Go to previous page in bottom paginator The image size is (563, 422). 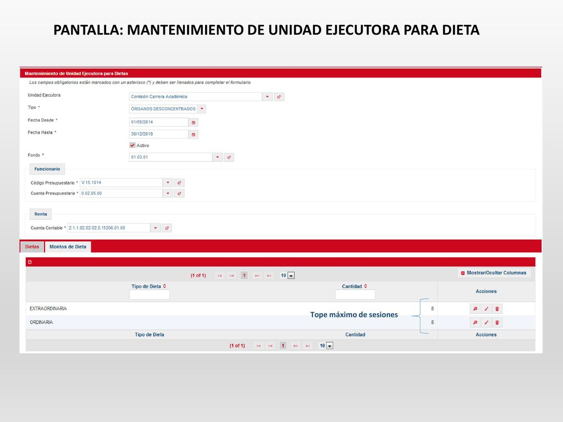271,346
